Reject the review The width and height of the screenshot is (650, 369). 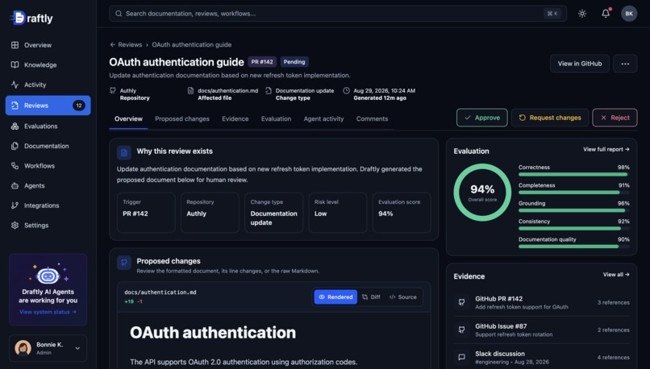coord(615,118)
